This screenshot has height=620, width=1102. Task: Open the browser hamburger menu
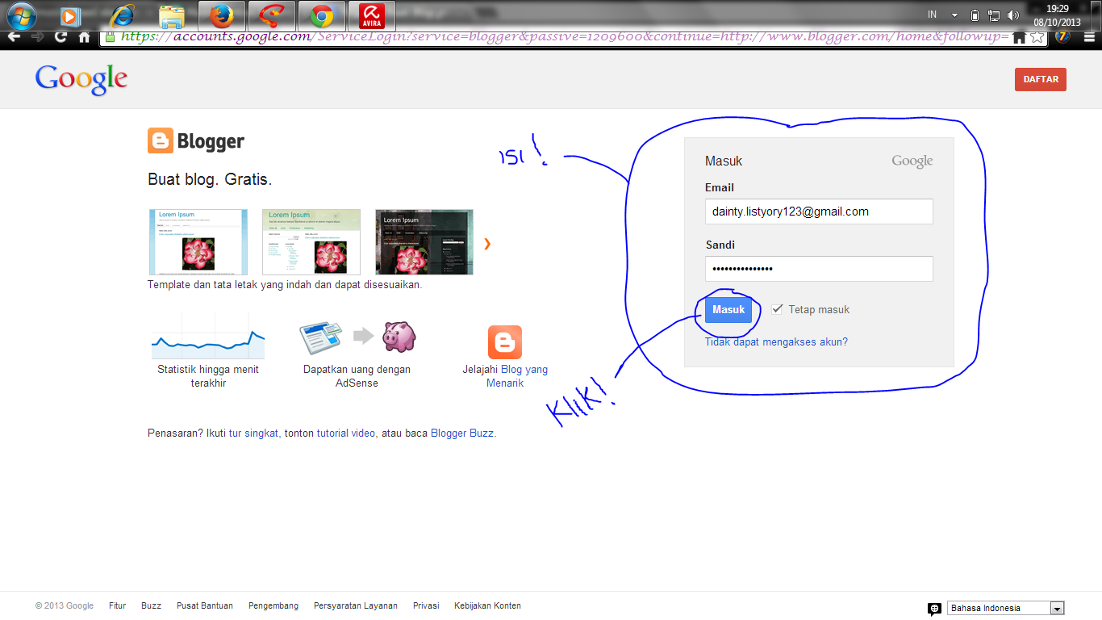pyautogui.click(x=1089, y=37)
